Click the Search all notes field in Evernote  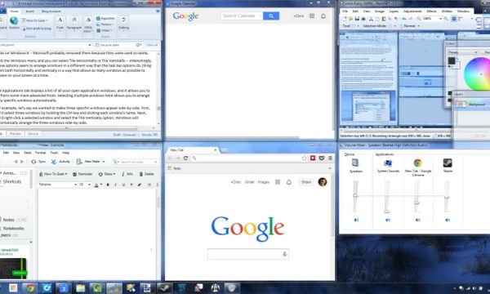tap(136, 162)
